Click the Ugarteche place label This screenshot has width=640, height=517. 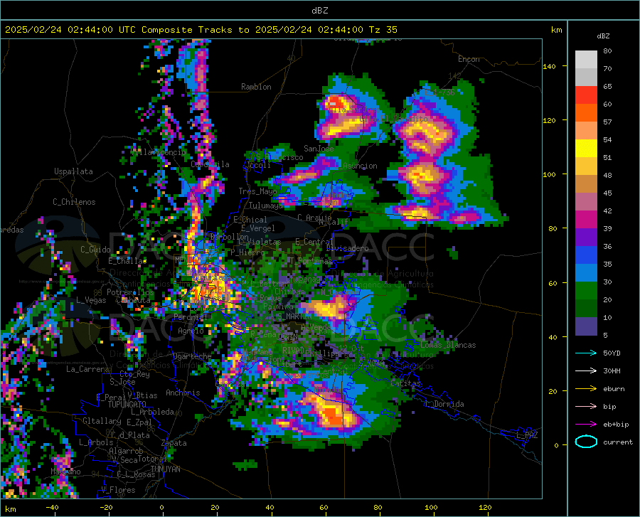(192, 356)
